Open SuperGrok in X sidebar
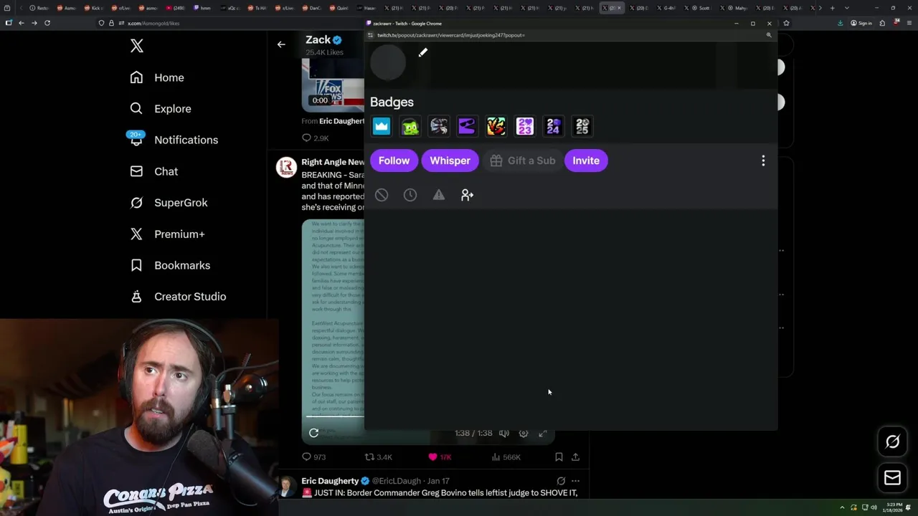This screenshot has height=516, width=918. [169, 203]
